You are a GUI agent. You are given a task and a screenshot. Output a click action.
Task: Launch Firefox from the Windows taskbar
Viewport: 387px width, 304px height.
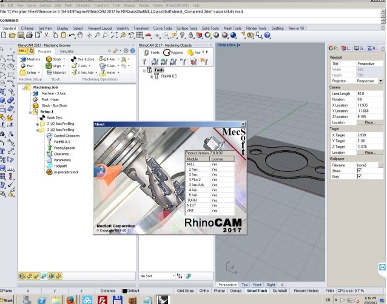pyautogui.click(x=70, y=299)
